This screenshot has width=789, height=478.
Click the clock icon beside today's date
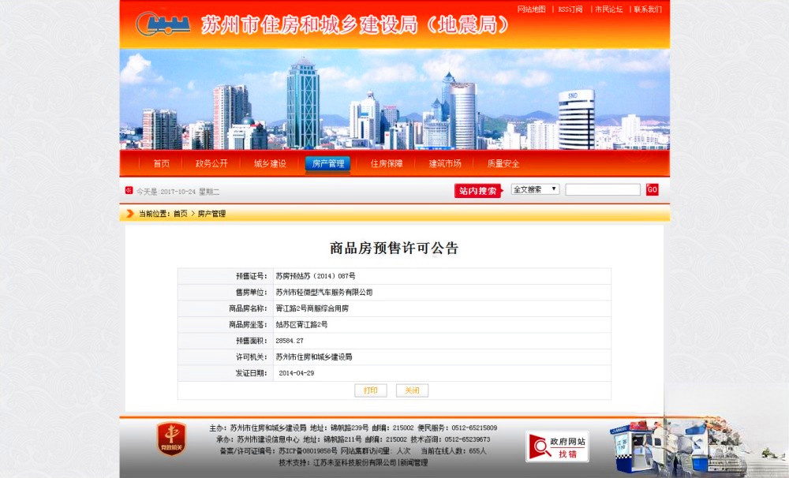128,190
